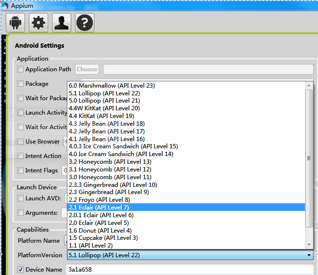
Task: Select 1.6 Donut (API Level 4)
Action: click(186, 231)
